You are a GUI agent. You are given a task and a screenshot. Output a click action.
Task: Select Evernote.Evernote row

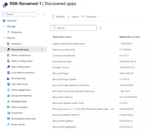99,61
